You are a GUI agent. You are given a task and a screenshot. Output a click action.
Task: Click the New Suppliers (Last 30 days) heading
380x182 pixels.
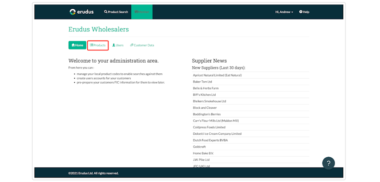coord(219,68)
